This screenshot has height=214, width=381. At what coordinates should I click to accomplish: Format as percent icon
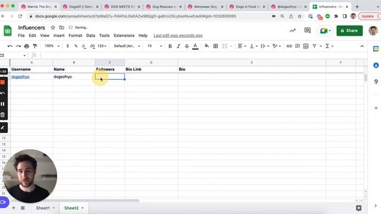pyautogui.click(x=76, y=46)
